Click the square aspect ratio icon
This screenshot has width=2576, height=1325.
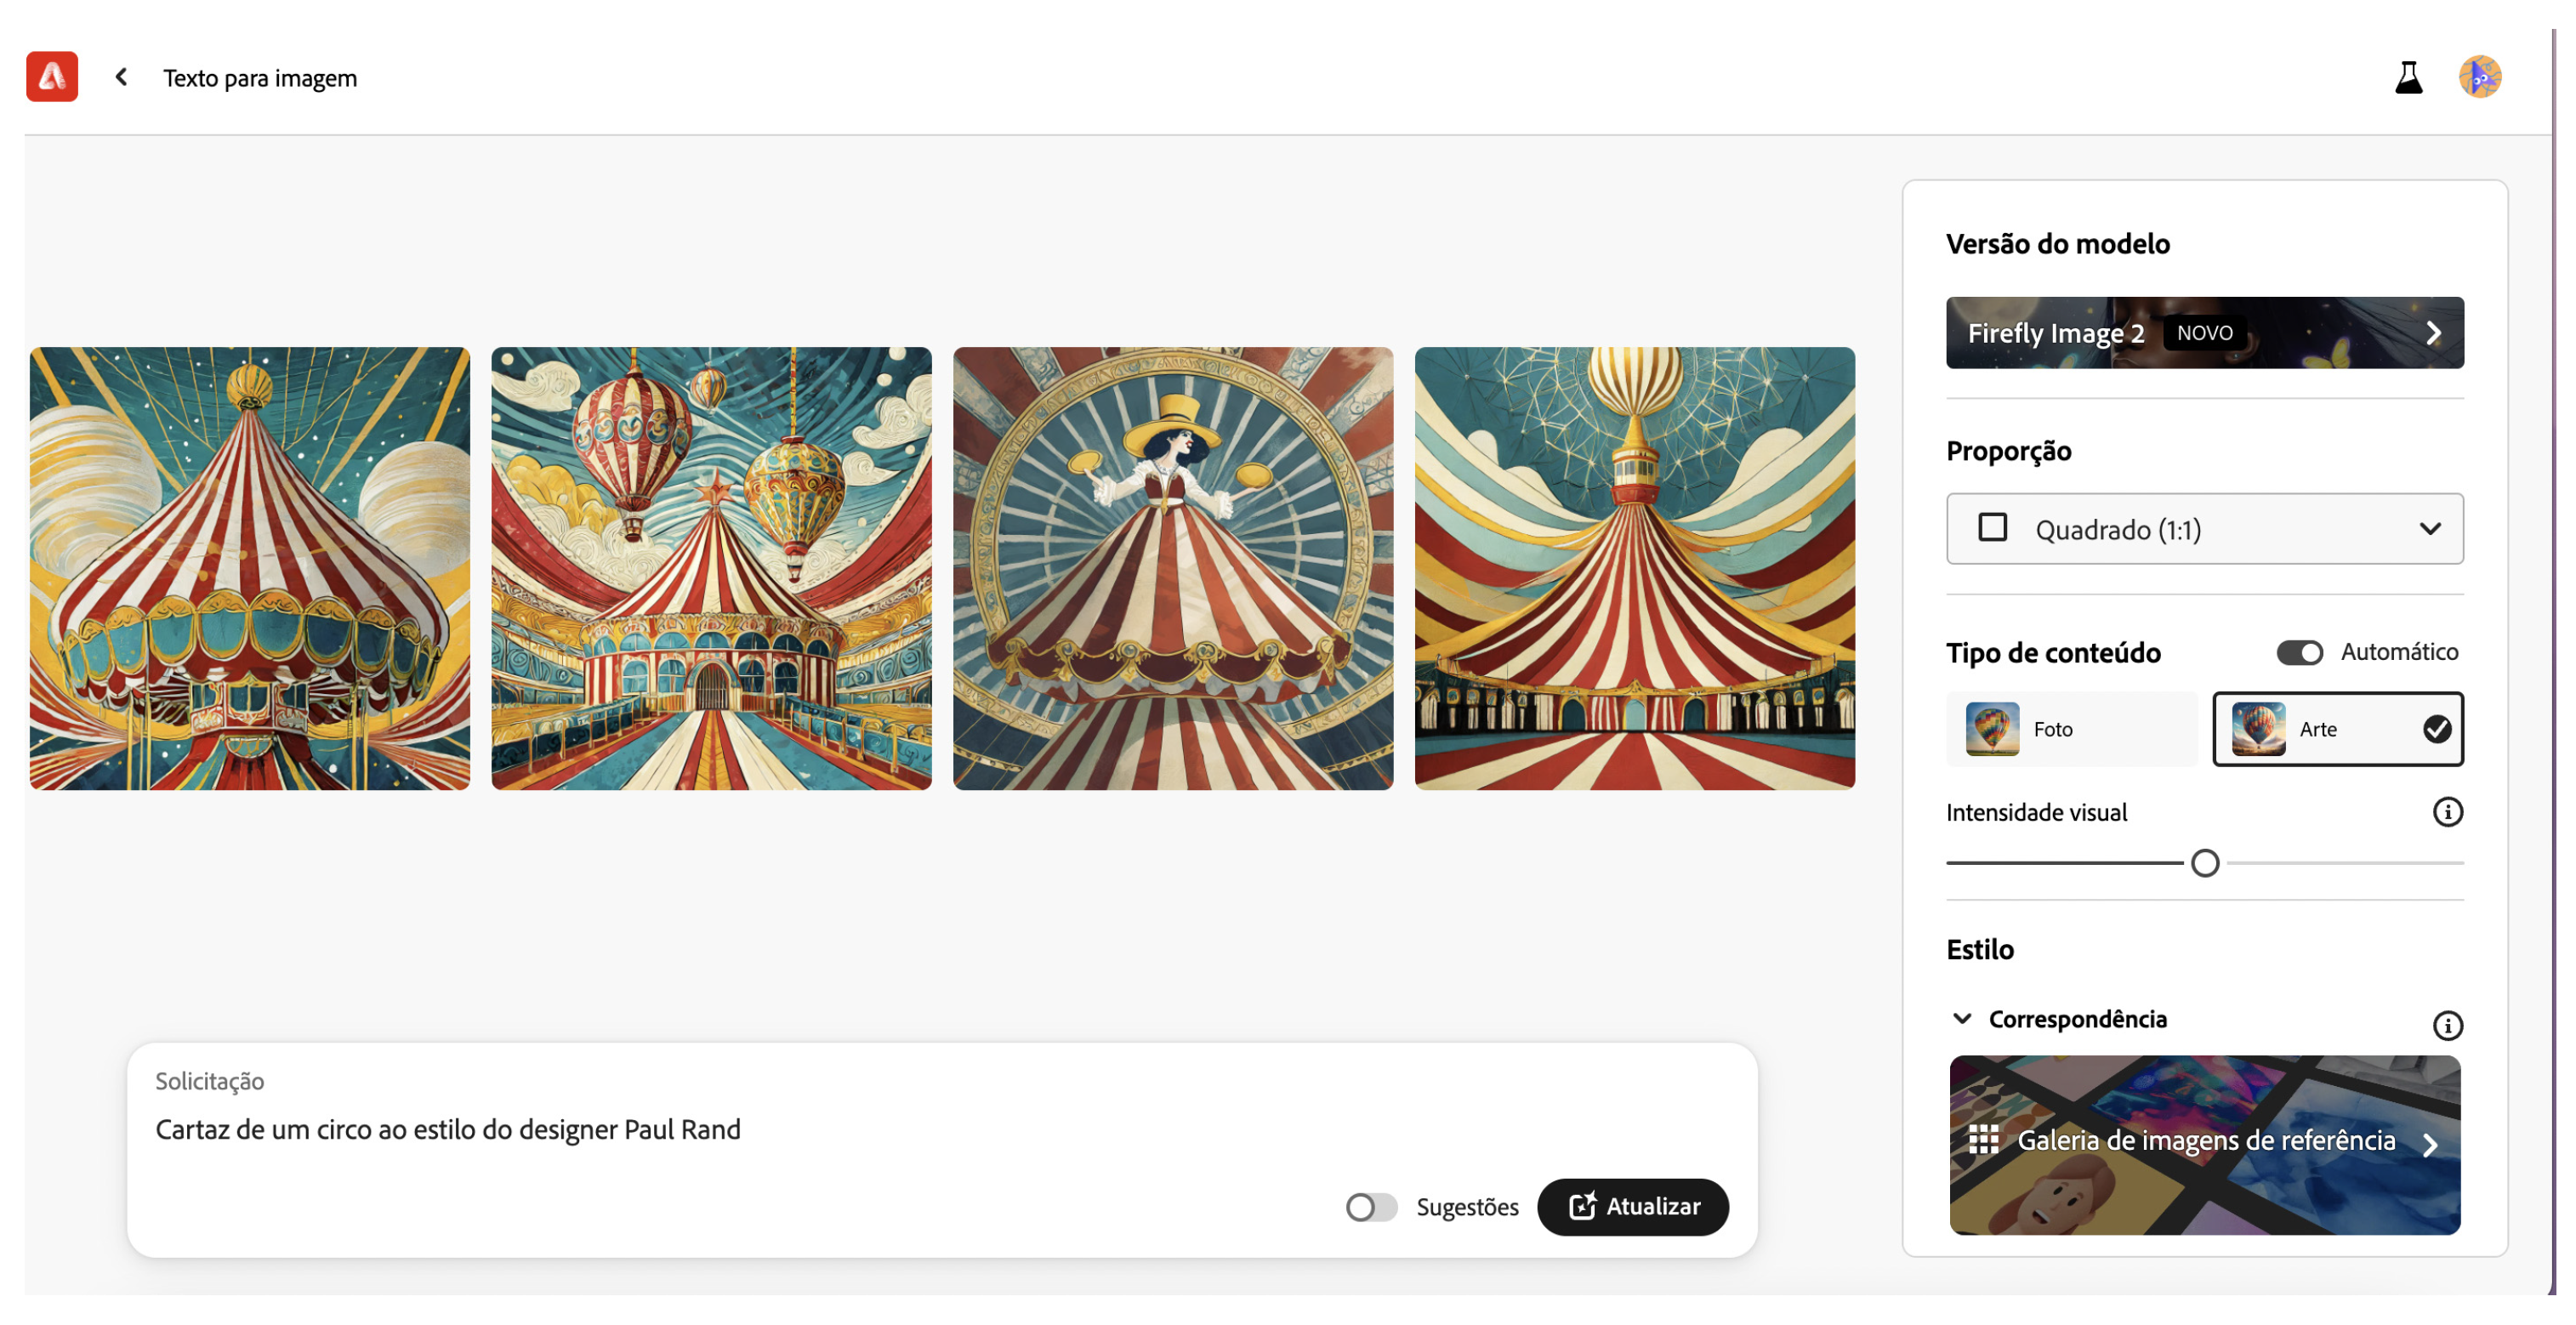[1992, 528]
